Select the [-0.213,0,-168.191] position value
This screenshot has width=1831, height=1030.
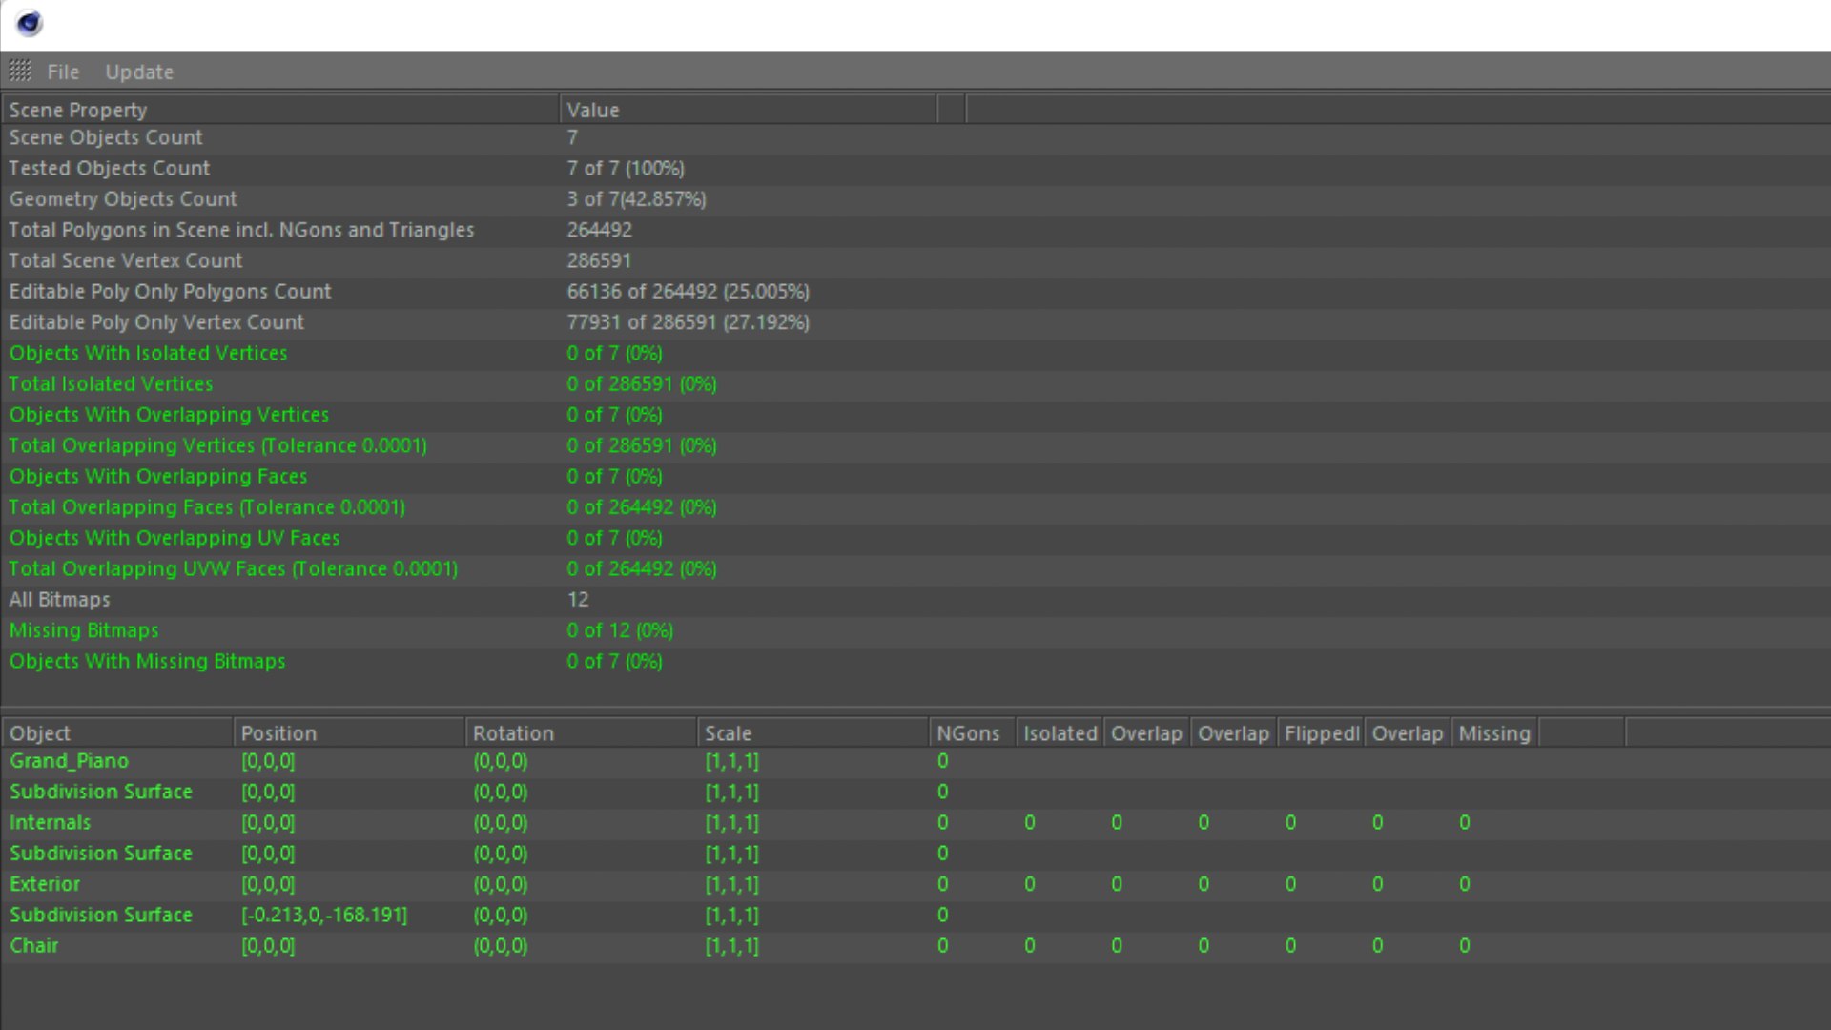coord(324,915)
